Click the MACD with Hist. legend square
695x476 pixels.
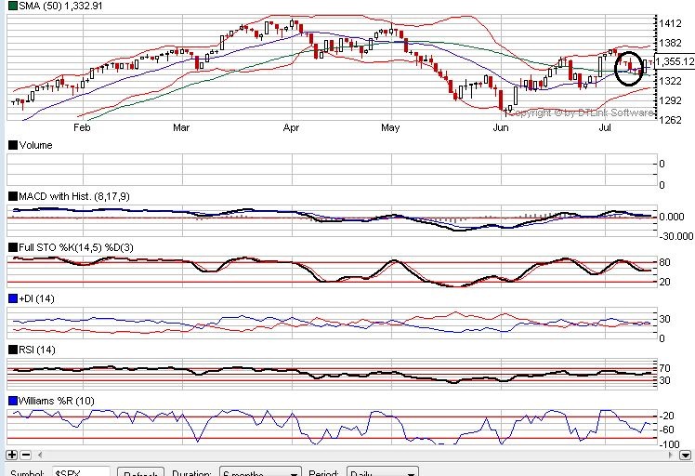click(x=12, y=196)
